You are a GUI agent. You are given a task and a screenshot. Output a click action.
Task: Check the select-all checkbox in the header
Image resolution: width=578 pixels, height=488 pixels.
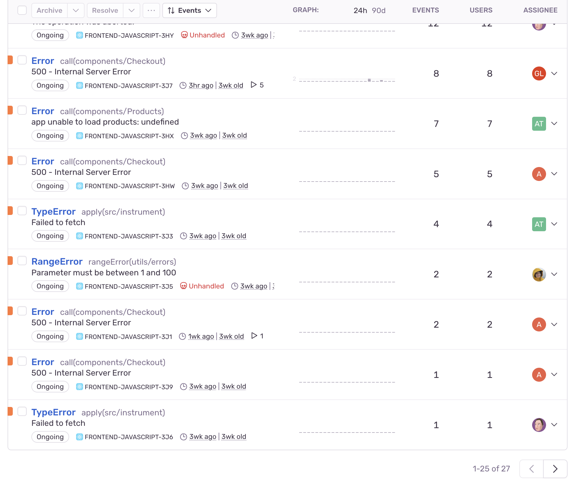coord(22,10)
